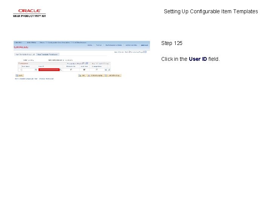This screenshot has height=204, width=272.
Task: Open the New Window link
Action: tap(119, 52)
